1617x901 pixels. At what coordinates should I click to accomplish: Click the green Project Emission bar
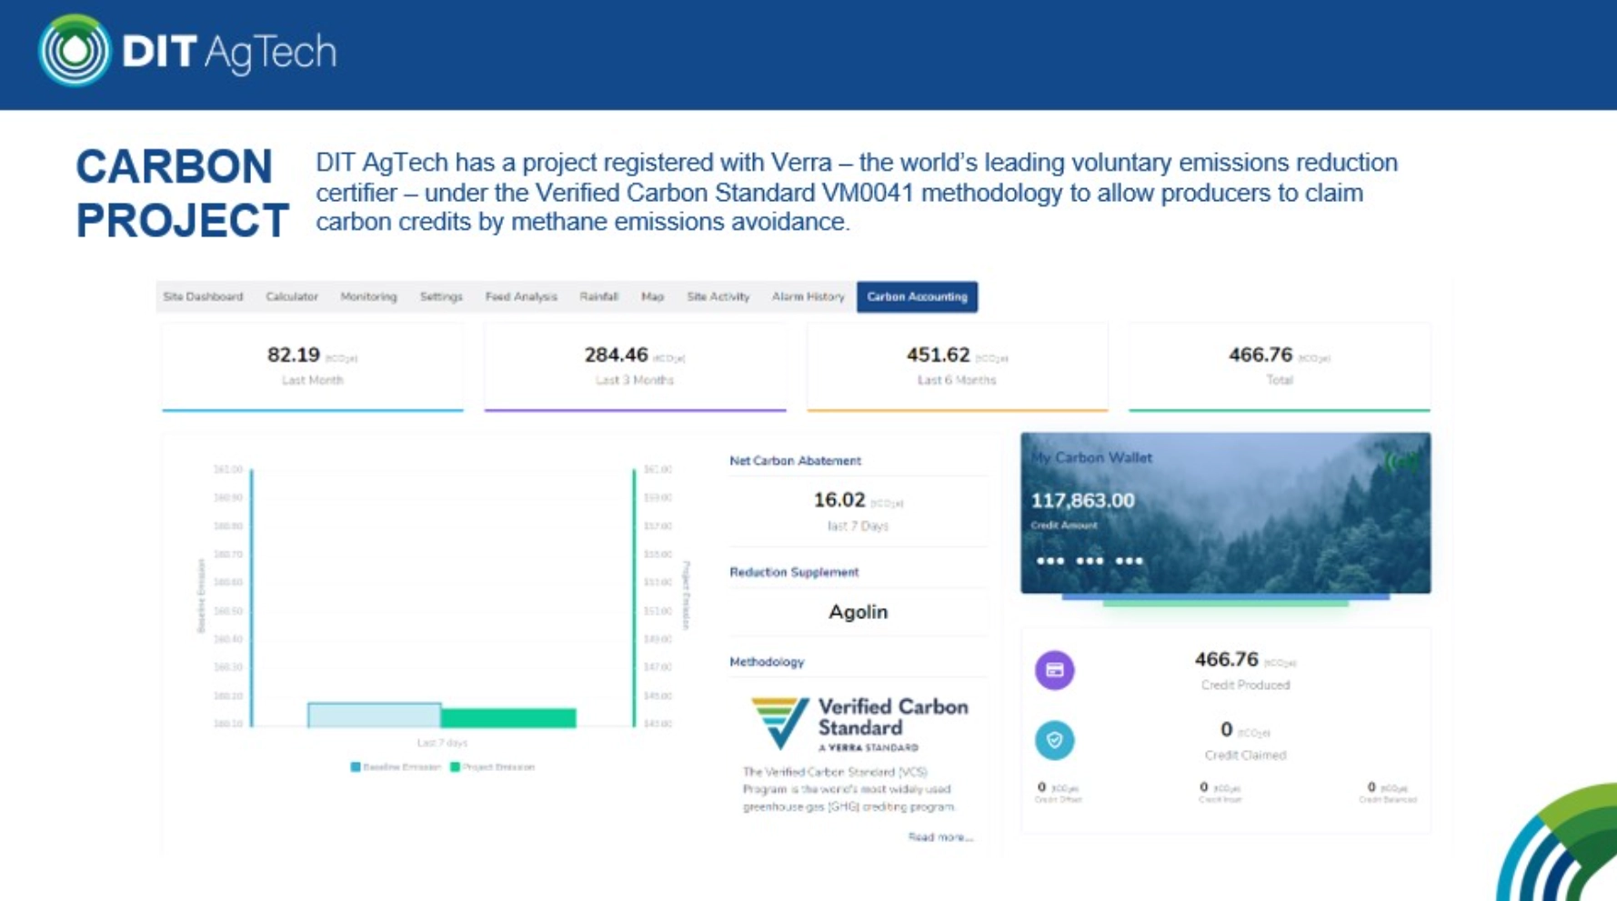508,718
